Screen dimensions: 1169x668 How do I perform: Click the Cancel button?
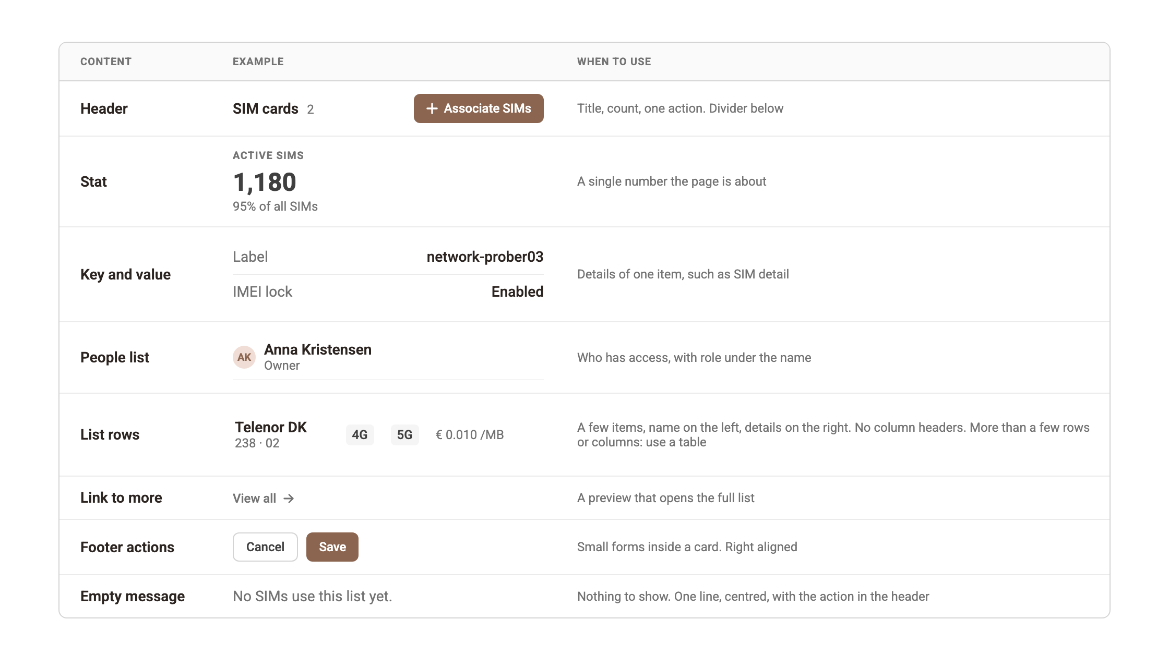[265, 547]
